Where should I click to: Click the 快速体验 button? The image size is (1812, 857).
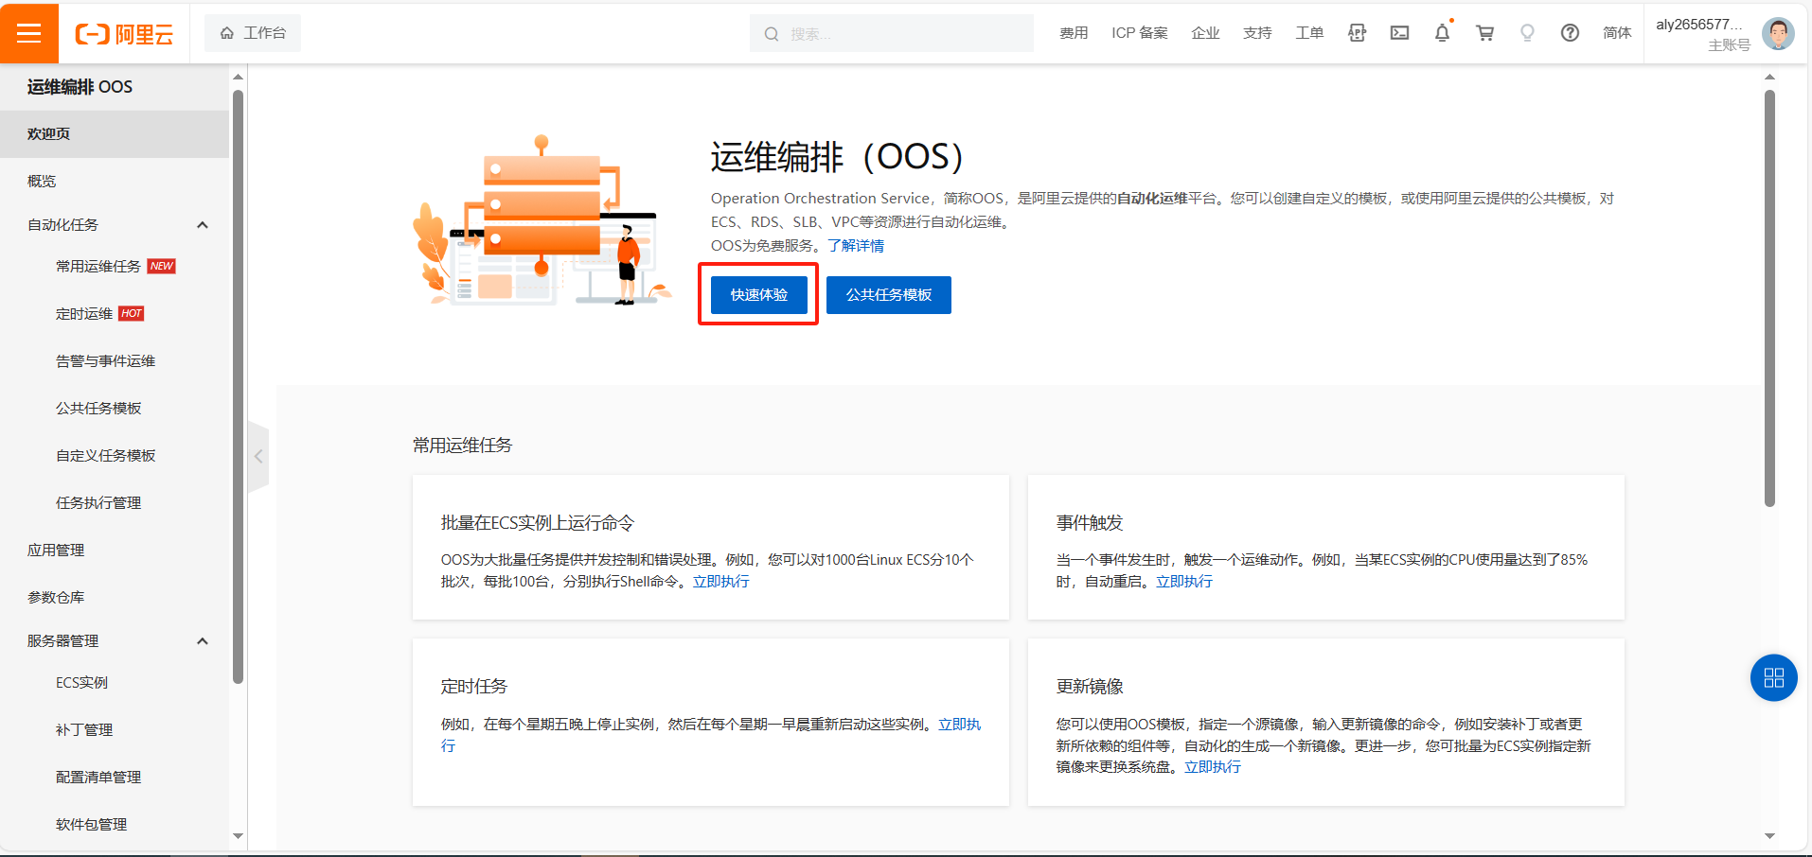pyautogui.click(x=759, y=295)
